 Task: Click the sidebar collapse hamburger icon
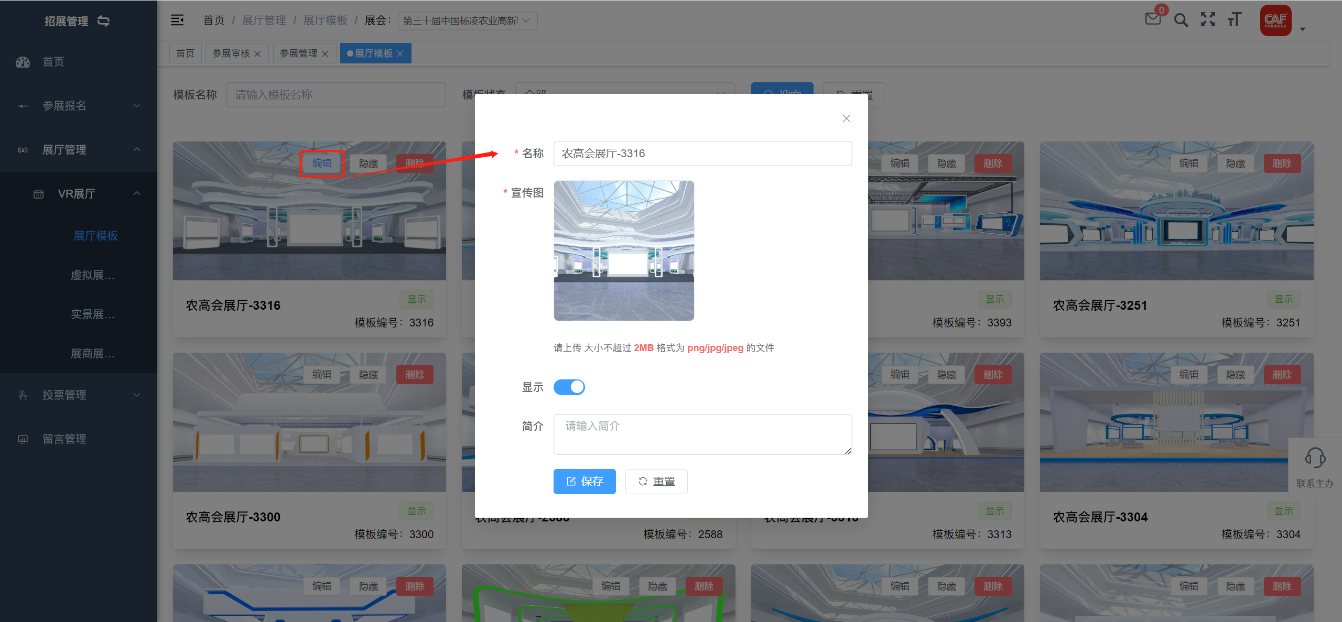[177, 20]
